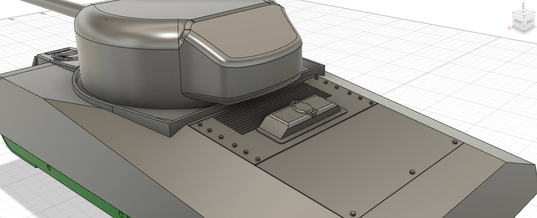Click the blue Z axis label
The height and width of the screenshot is (218, 537).
523,5
